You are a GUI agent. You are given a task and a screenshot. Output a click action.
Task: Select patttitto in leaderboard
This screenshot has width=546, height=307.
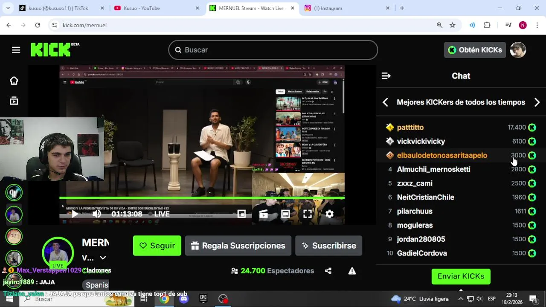tap(410, 127)
